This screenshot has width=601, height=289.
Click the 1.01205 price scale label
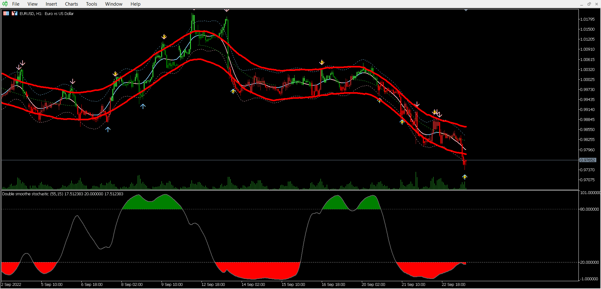point(587,39)
